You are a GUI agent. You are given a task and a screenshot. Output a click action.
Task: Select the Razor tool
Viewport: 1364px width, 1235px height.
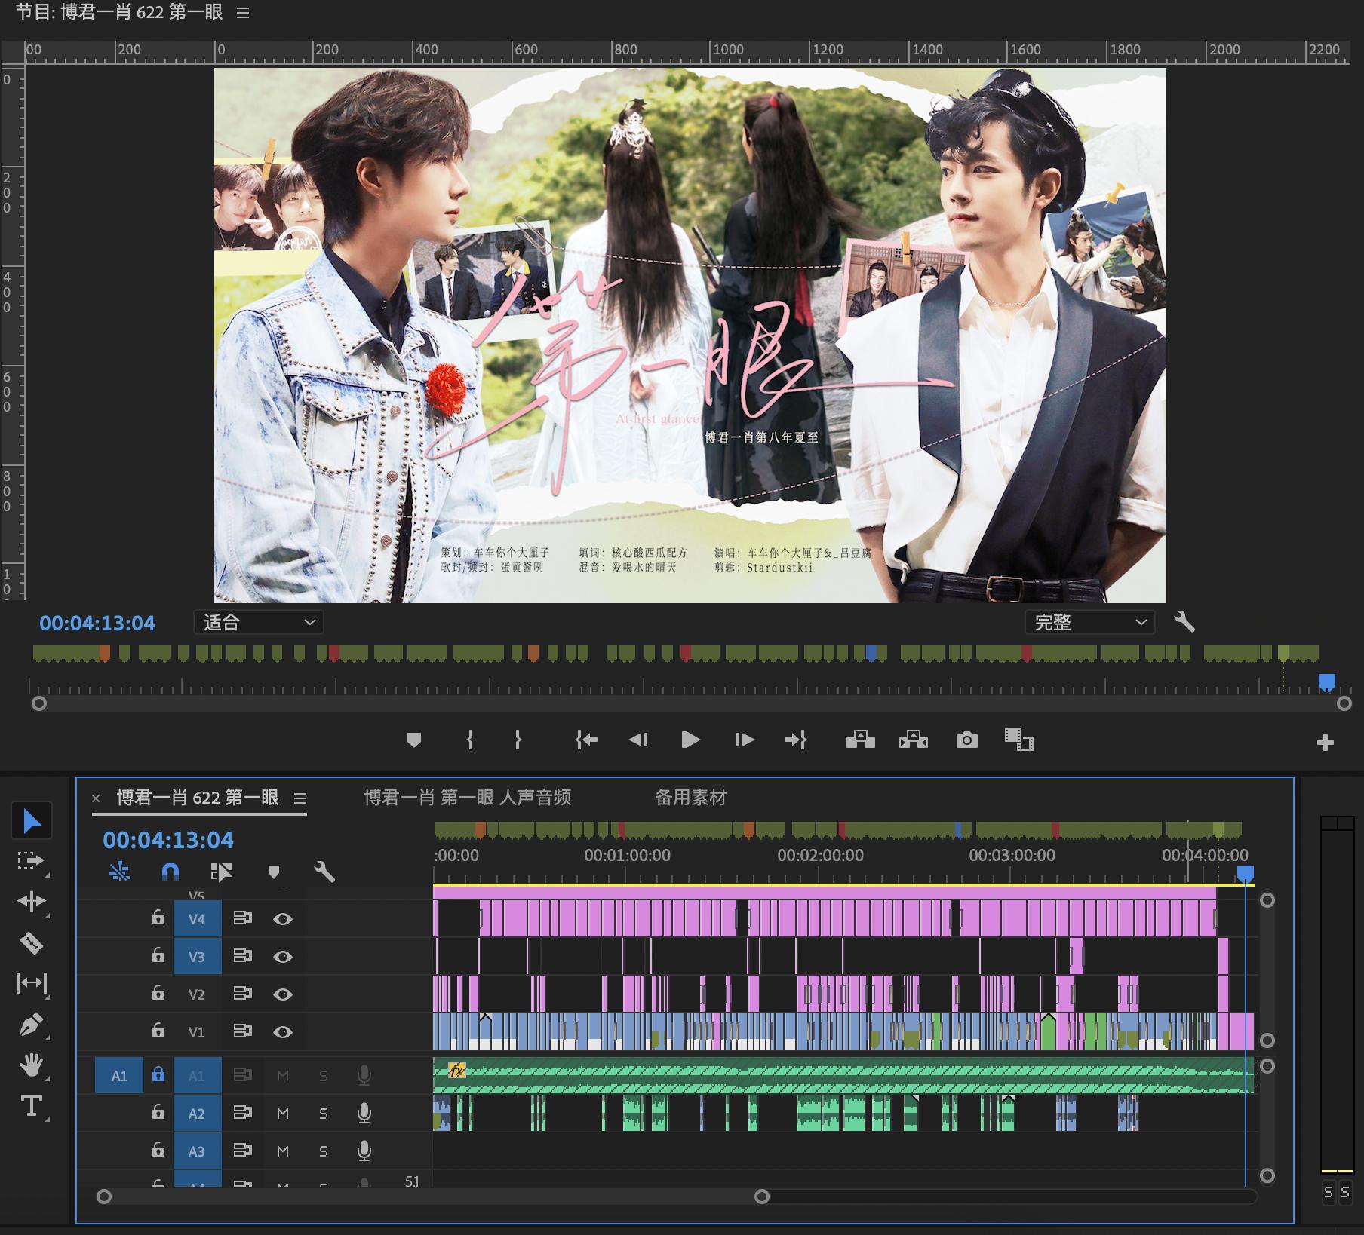point(31,942)
